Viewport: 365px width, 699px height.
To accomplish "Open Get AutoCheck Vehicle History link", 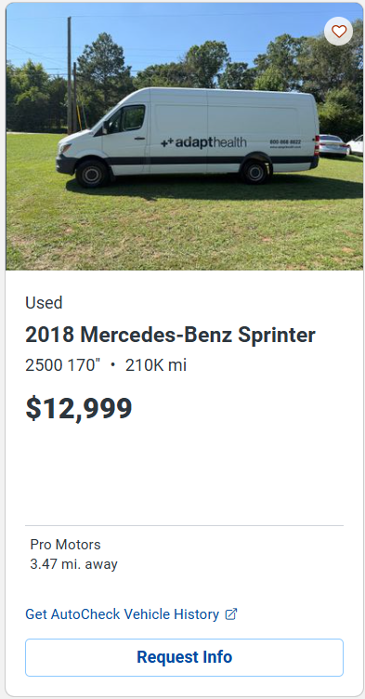I will [122, 614].
